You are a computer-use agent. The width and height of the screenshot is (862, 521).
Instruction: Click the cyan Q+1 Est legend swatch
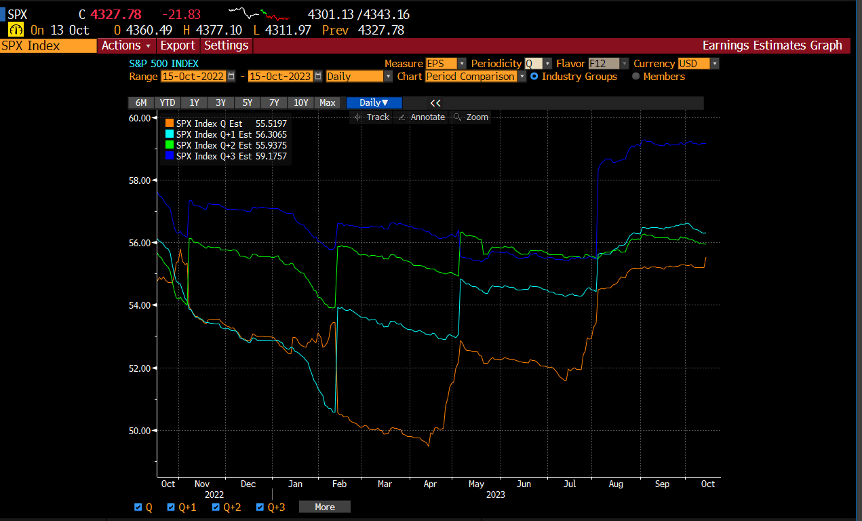[x=170, y=134]
